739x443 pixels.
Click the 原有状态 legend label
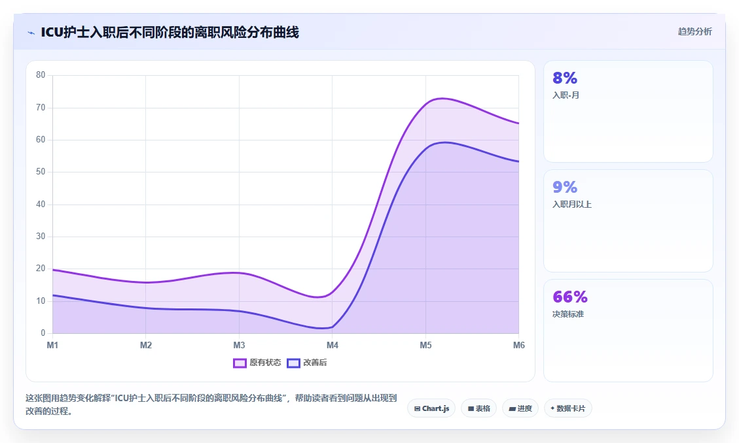pyautogui.click(x=265, y=363)
